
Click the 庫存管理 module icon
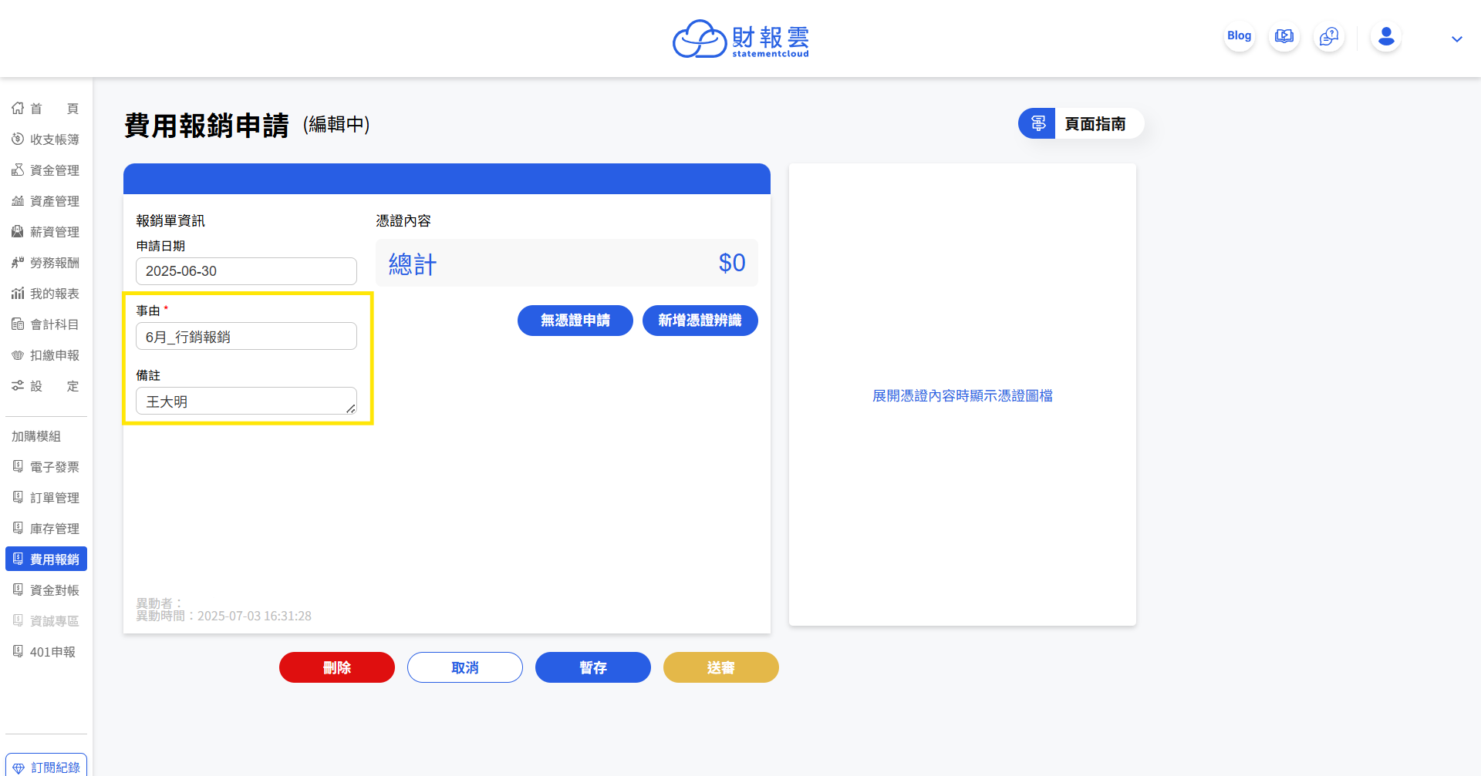tap(18, 528)
